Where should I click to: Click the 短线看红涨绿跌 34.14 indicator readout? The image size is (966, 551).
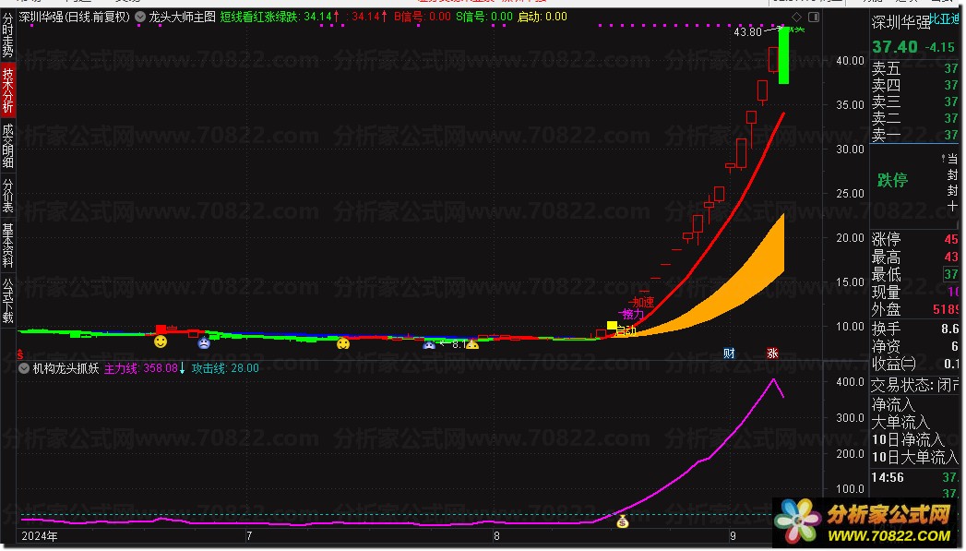coord(280,17)
